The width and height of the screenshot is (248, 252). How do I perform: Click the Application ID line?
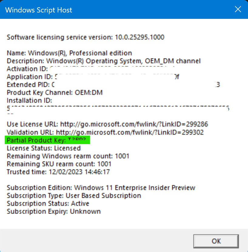[30, 77]
